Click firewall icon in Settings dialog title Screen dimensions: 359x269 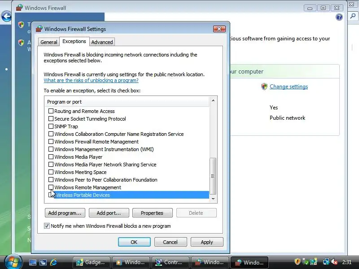39,29
